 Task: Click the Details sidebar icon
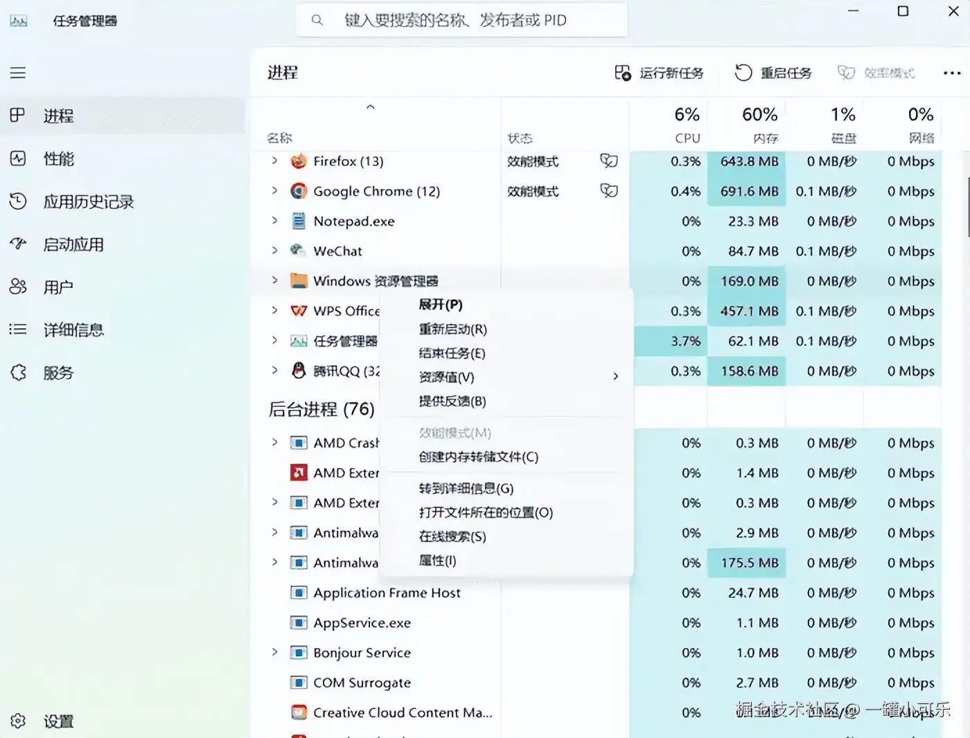coord(18,330)
